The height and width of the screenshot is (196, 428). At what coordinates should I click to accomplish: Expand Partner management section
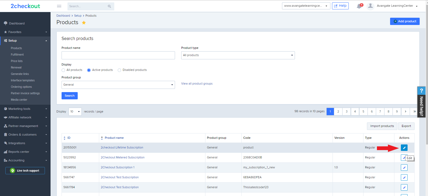[25, 126]
